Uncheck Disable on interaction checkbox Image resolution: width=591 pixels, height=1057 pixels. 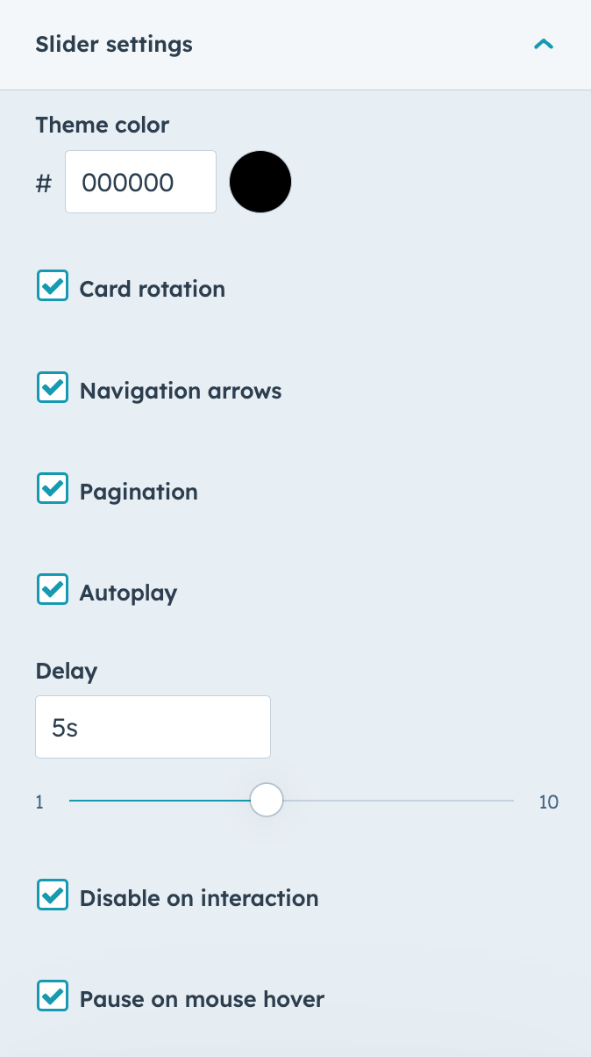(x=53, y=895)
